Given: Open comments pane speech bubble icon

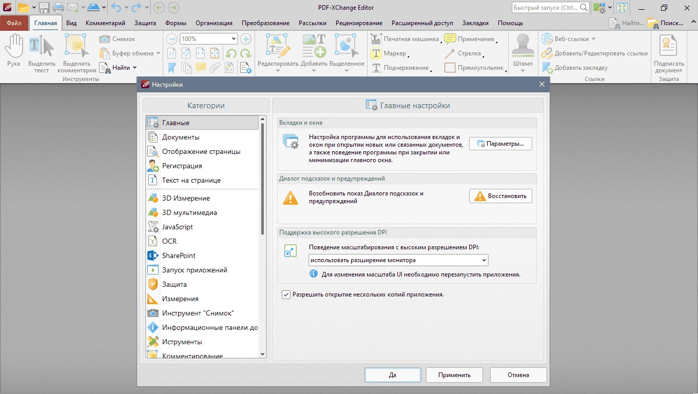Looking at the screenshot, I should click(x=200, y=68).
